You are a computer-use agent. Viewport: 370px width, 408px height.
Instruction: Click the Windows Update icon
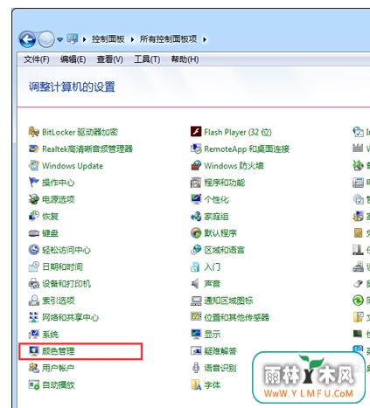(x=34, y=166)
